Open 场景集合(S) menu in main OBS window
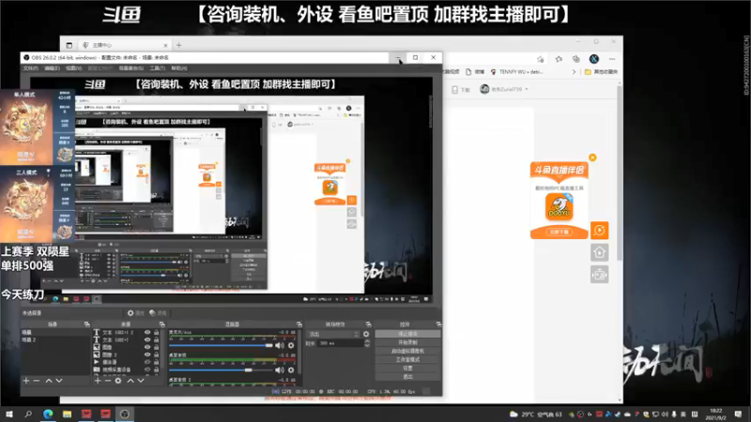751x422 pixels. [130, 68]
